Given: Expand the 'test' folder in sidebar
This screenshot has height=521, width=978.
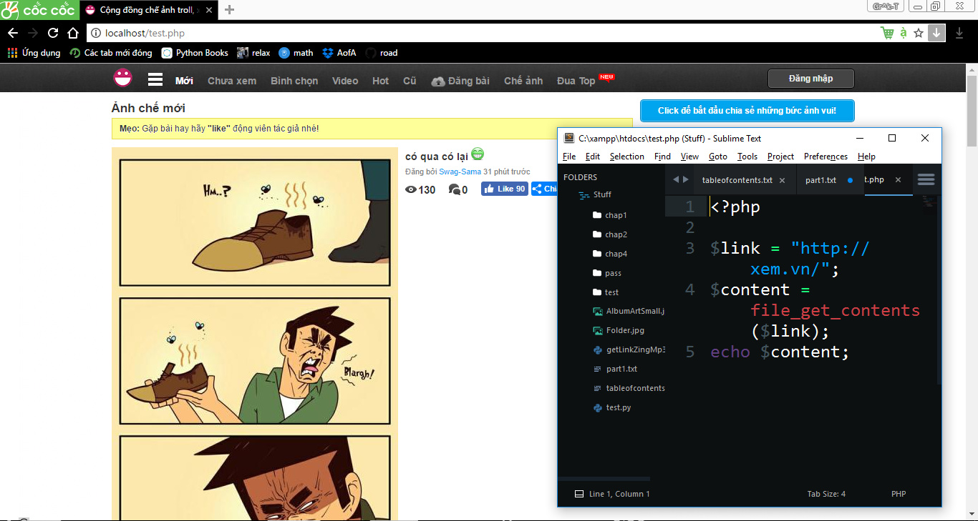Looking at the screenshot, I should coord(606,292).
